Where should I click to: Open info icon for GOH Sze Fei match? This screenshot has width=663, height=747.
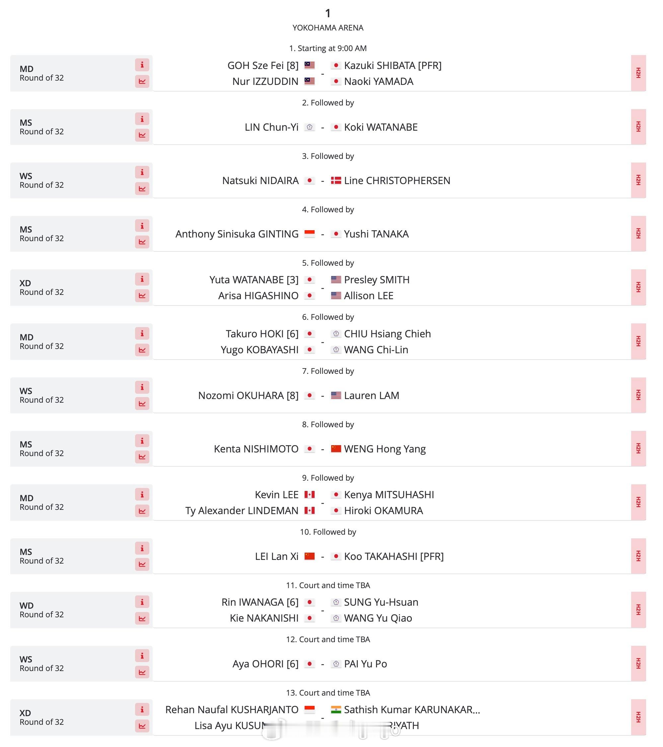pyautogui.click(x=142, y=65)
